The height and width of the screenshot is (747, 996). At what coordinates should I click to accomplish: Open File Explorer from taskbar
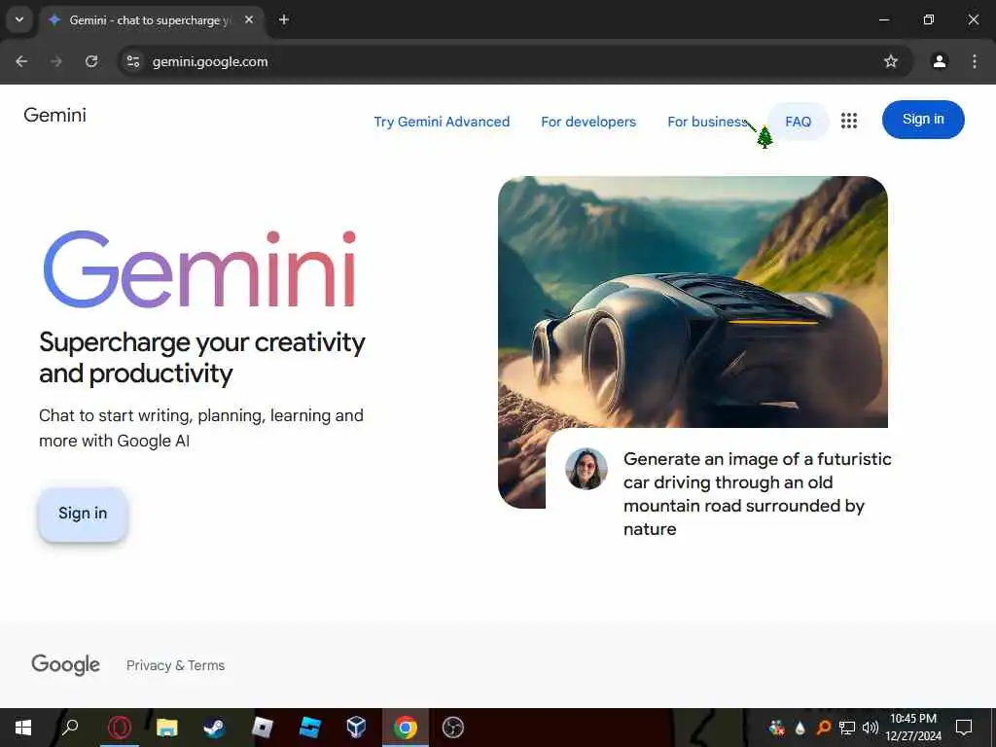166,728
